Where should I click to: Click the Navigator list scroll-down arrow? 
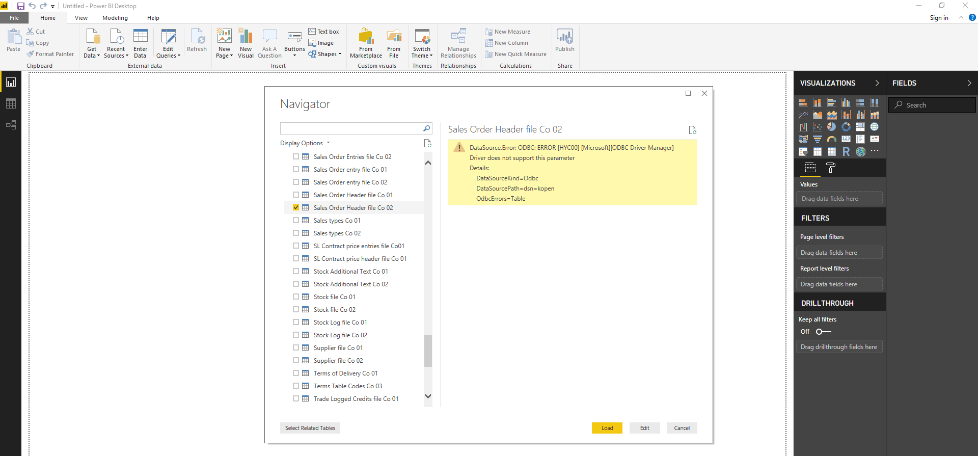pyautogui.click(x=428, y=396)
